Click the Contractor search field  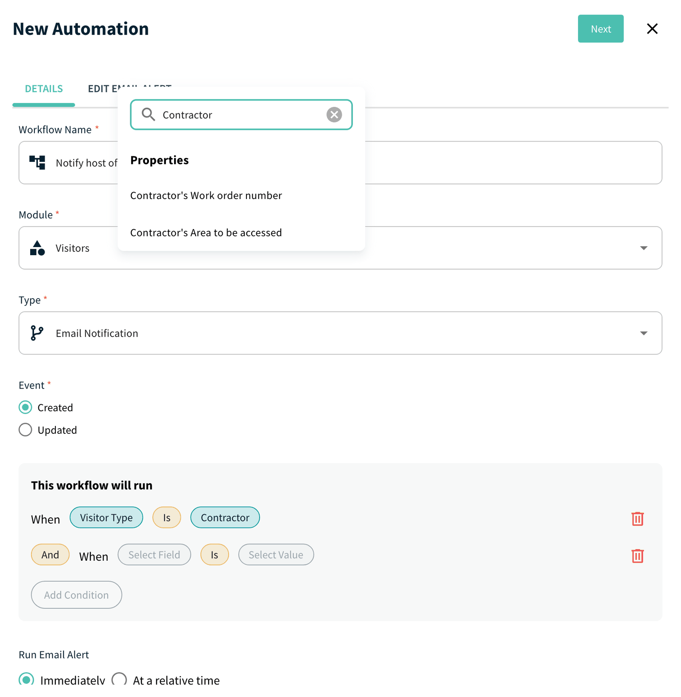tap(241, 115)
